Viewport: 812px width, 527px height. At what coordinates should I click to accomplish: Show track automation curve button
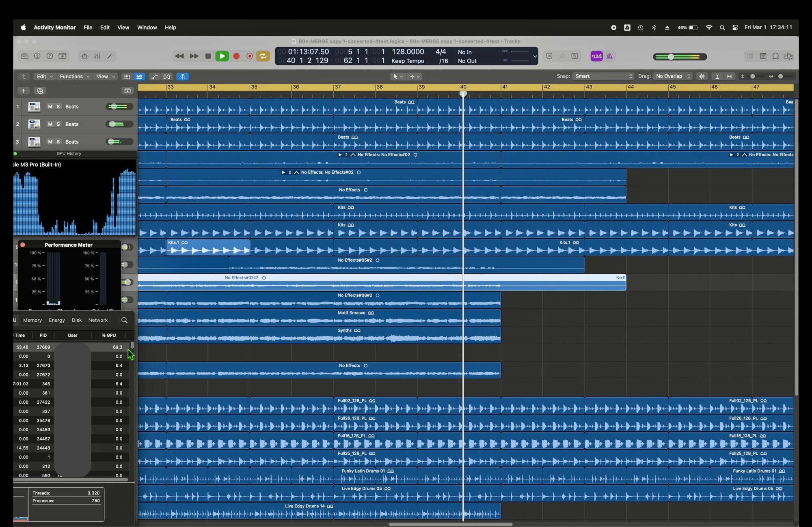[x=154, y=77]
